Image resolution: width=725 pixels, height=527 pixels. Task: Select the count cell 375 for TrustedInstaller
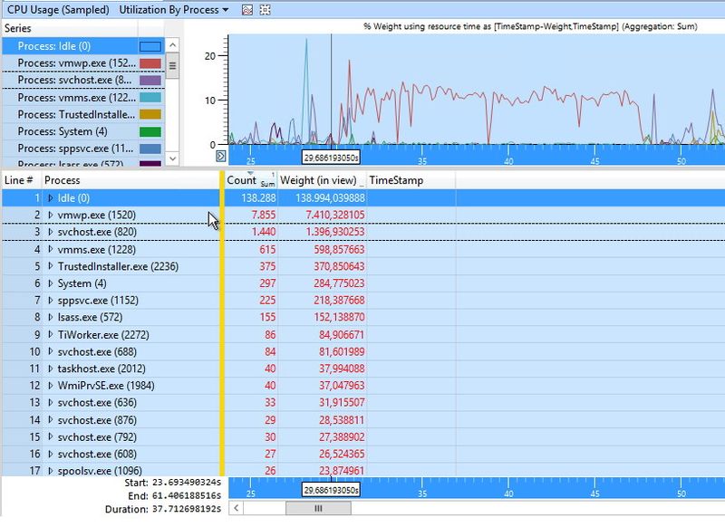click(267, 266)
